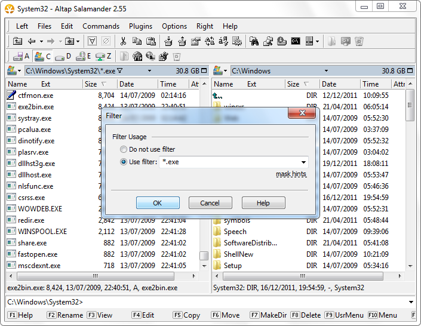
Task: Click the F8 Delete button
Action: (x=306, y=315)
